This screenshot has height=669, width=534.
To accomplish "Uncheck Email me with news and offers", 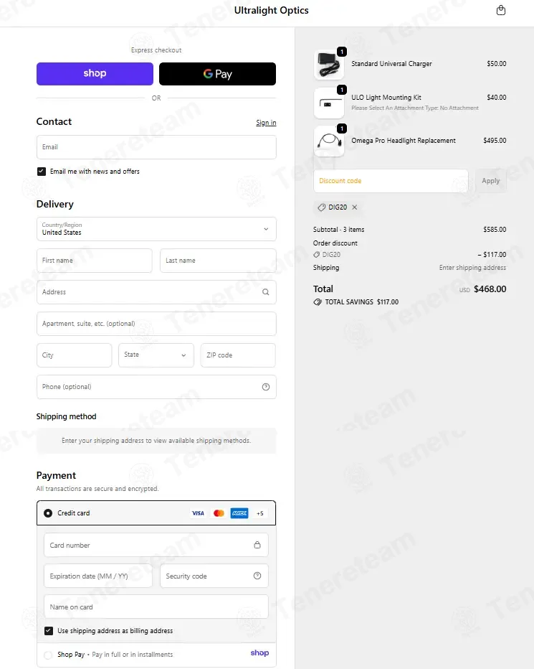I will (x=42, y=172).
